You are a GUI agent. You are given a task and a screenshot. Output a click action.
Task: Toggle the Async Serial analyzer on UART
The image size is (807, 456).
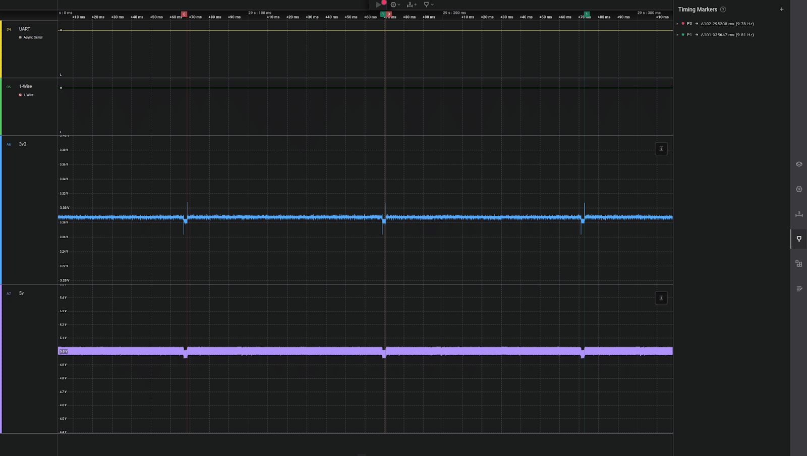(x=20, y=37)
